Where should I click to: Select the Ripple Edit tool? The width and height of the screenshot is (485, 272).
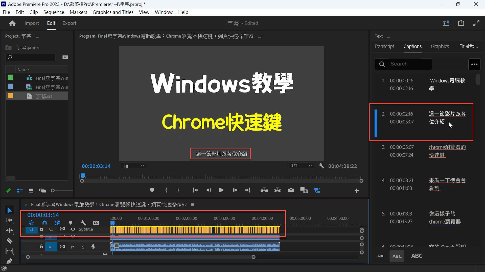click(9, 230)
